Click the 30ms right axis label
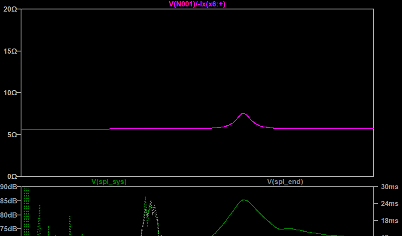 click(390, 187)
